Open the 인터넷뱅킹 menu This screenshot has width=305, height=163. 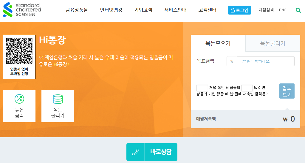tap(111, 10)
